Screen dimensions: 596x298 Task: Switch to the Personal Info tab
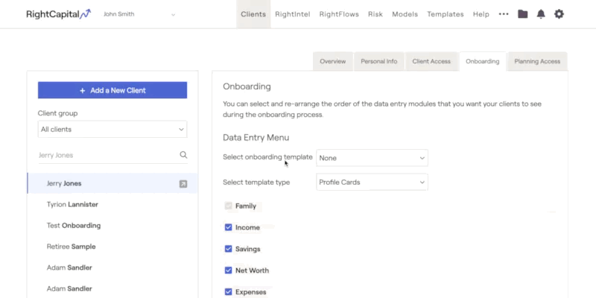point(379,61)
